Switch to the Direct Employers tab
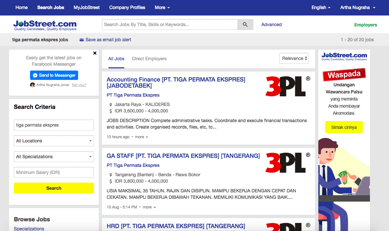Image resolution: width=389 pixels, height=231 pixels. point(149,59)
